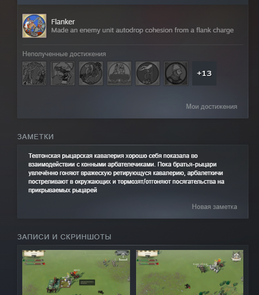Click the Неполученные достижения label
This screenshot has height=295, width=259.
64,54
